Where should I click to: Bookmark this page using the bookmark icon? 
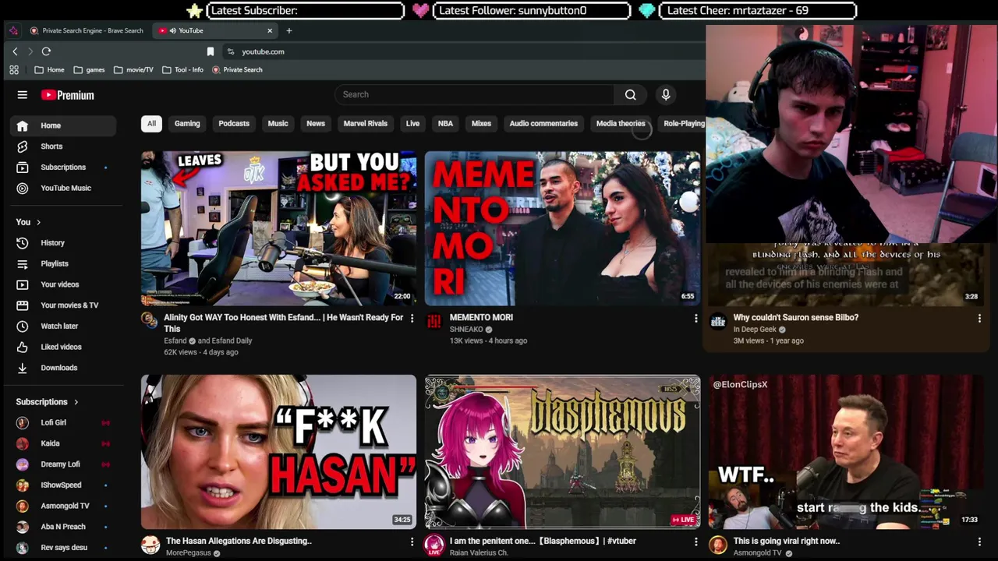point(211,51)
